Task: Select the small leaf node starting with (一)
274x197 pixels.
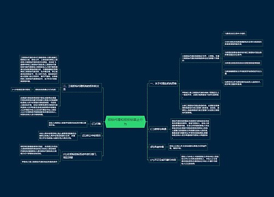Action: tap(21, 90)
